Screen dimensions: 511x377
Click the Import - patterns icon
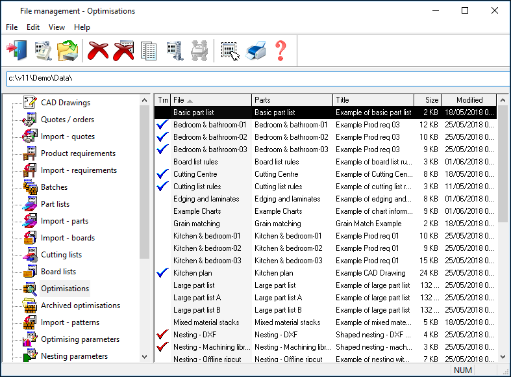[30, 322]
